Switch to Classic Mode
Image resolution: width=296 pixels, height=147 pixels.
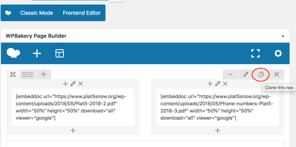click(37, 13)
